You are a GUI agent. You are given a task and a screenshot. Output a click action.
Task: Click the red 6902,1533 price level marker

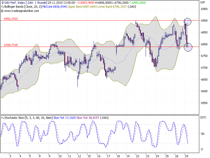(x=10, y=19)
